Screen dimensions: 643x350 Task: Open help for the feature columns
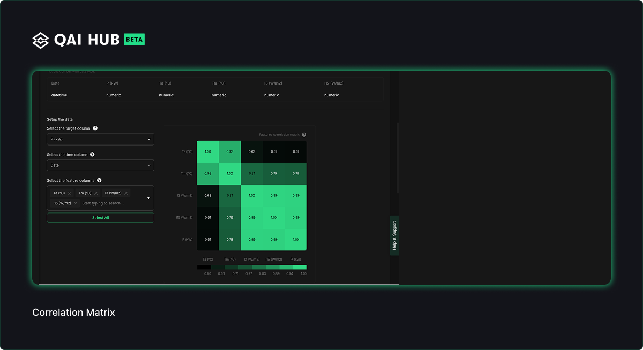coord(99,181)
